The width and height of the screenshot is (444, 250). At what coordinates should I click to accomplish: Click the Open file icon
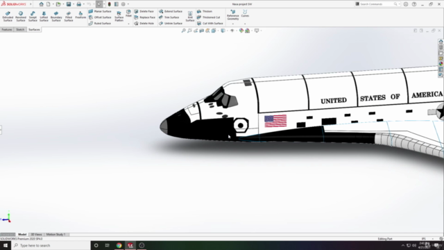58,4
